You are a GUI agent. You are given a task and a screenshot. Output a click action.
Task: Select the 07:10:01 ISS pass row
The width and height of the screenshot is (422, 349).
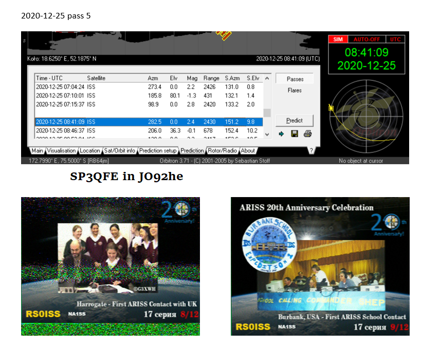(149, 95)
